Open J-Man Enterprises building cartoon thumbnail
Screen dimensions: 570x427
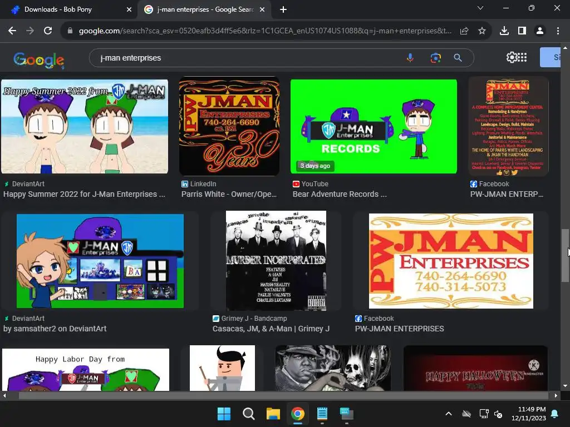tap(100, 261)
